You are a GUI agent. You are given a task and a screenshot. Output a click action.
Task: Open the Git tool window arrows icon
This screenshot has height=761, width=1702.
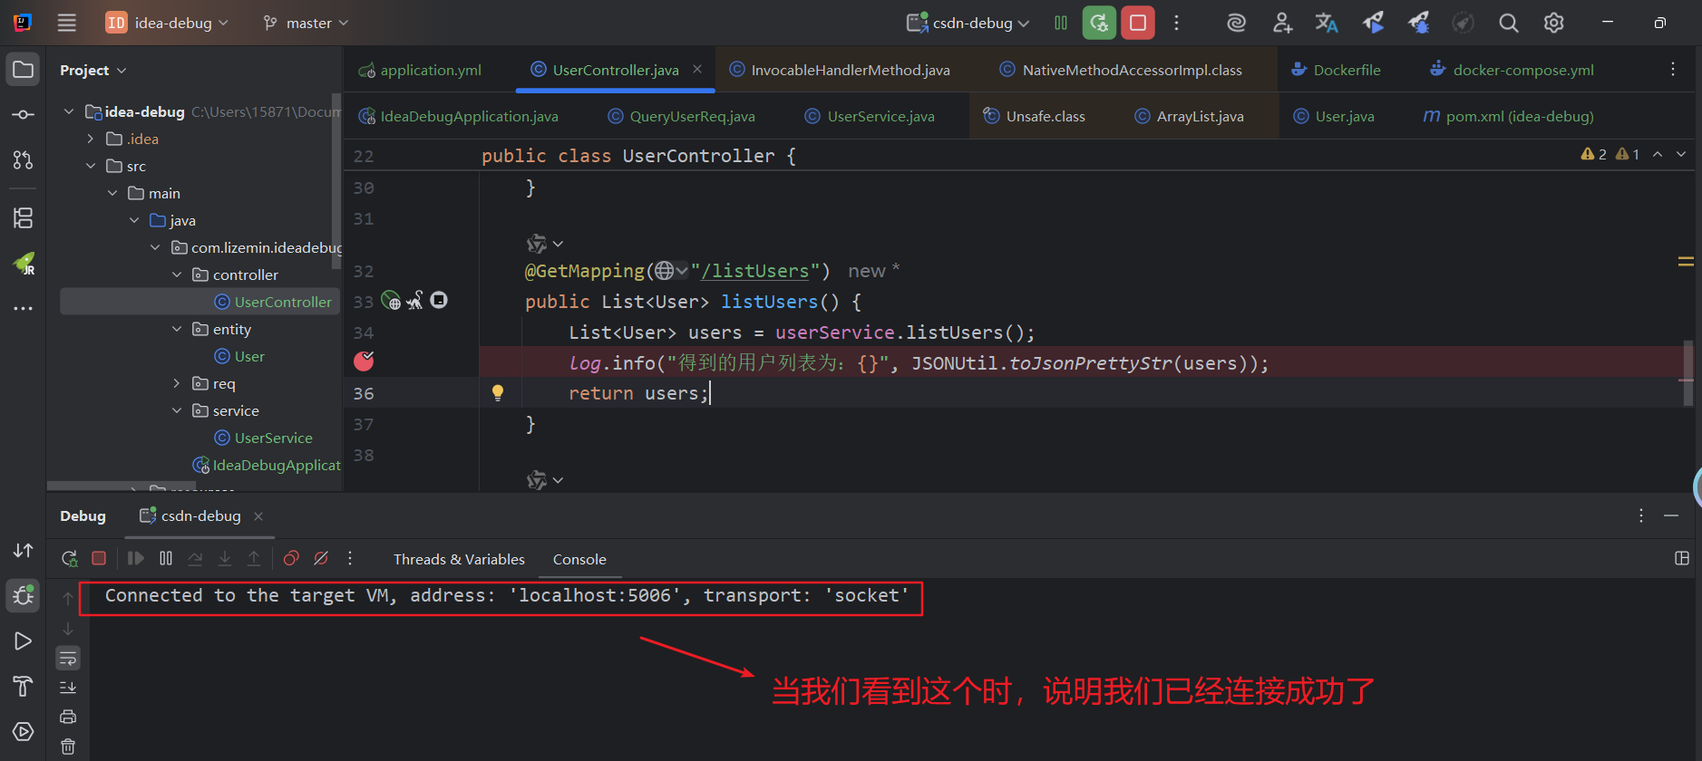click(x=24, y=551)
